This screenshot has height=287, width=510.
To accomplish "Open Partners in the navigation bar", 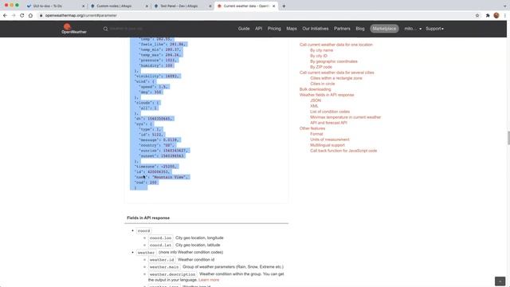I will click(342, 29).
